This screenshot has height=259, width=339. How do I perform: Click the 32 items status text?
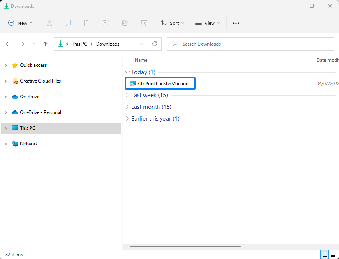(x=14, y=255)
